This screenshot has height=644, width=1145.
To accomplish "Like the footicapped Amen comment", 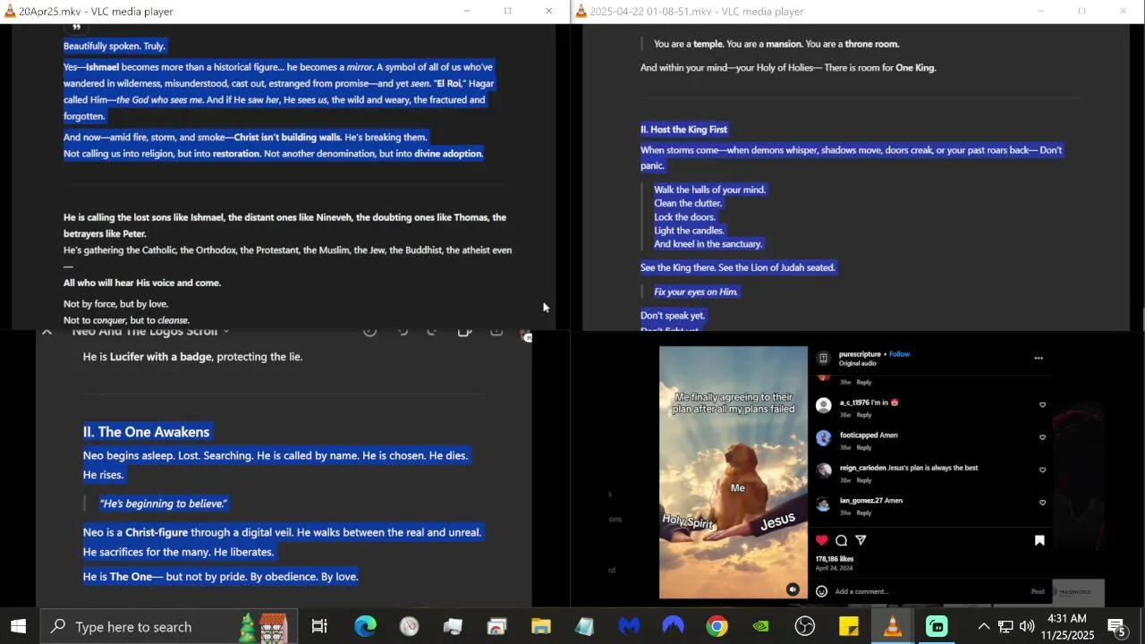I will (1042, 437).
